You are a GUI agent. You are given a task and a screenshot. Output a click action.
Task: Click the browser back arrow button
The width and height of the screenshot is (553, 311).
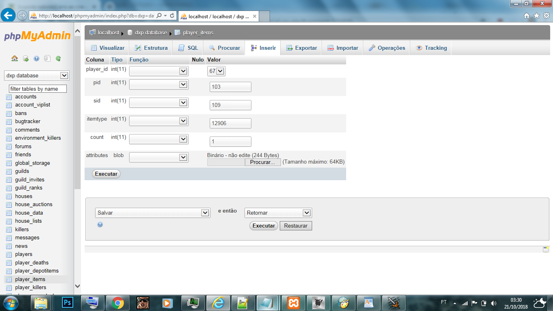click(x=8, y=15)
